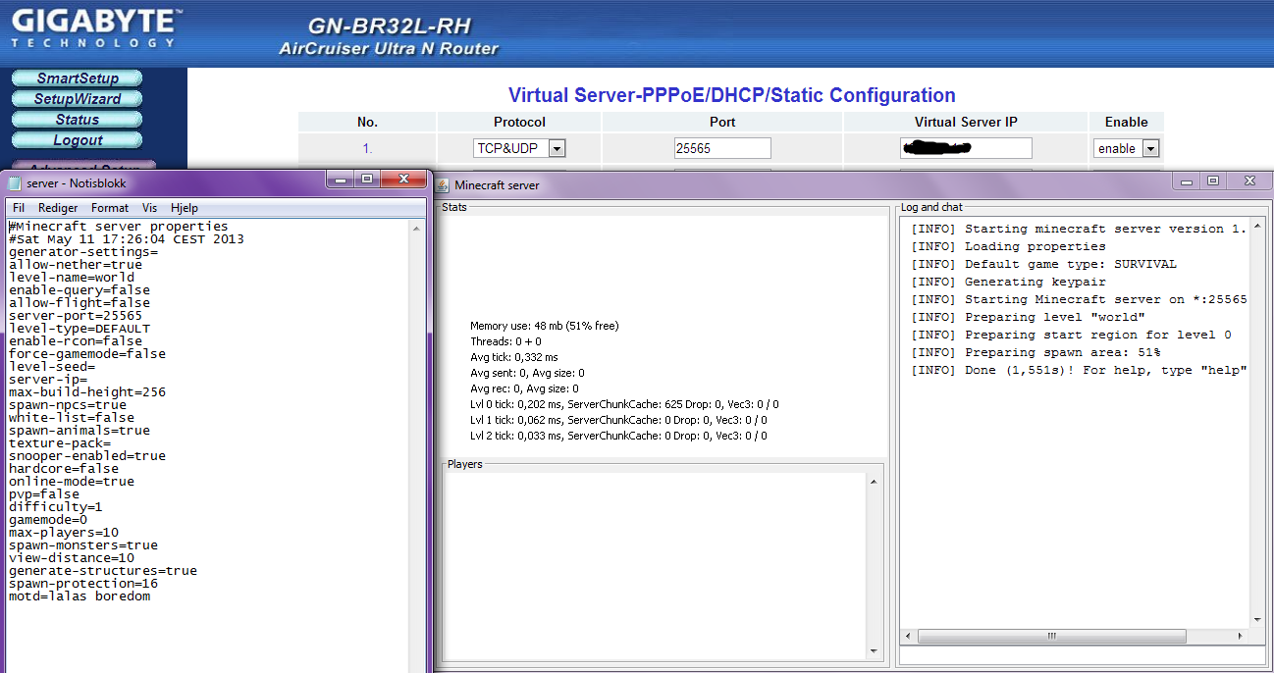Open the Hjelp menu in Notisblokk

click(x=185, y=208)
